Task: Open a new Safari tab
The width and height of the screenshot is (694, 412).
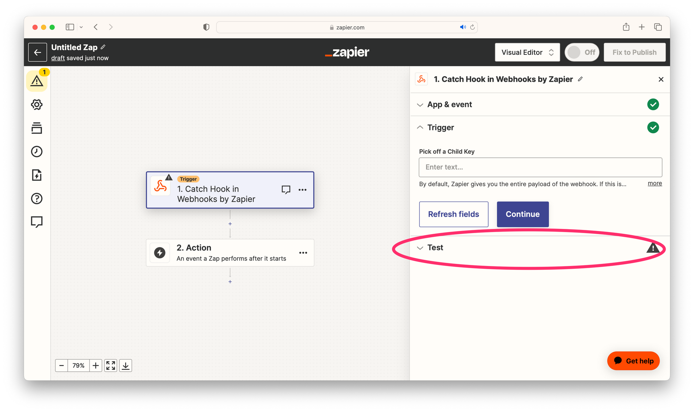Action: click(x=642, y=27)
